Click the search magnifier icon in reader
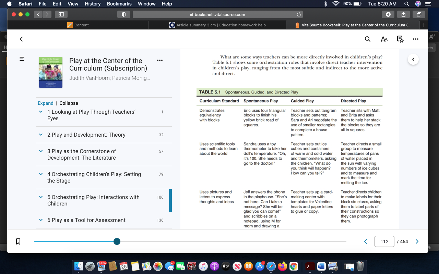Image resolution: width=439 pixels, height=274 pixels. click(368, 39)
